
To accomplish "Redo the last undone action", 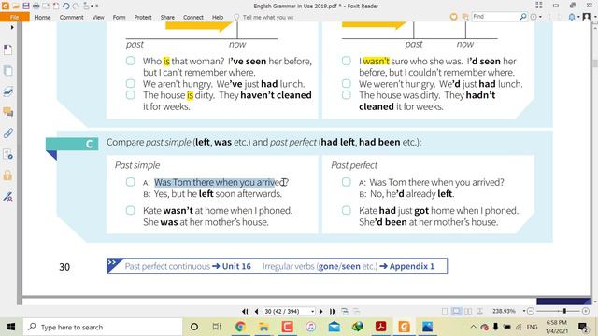I will (x=75, y=6).
